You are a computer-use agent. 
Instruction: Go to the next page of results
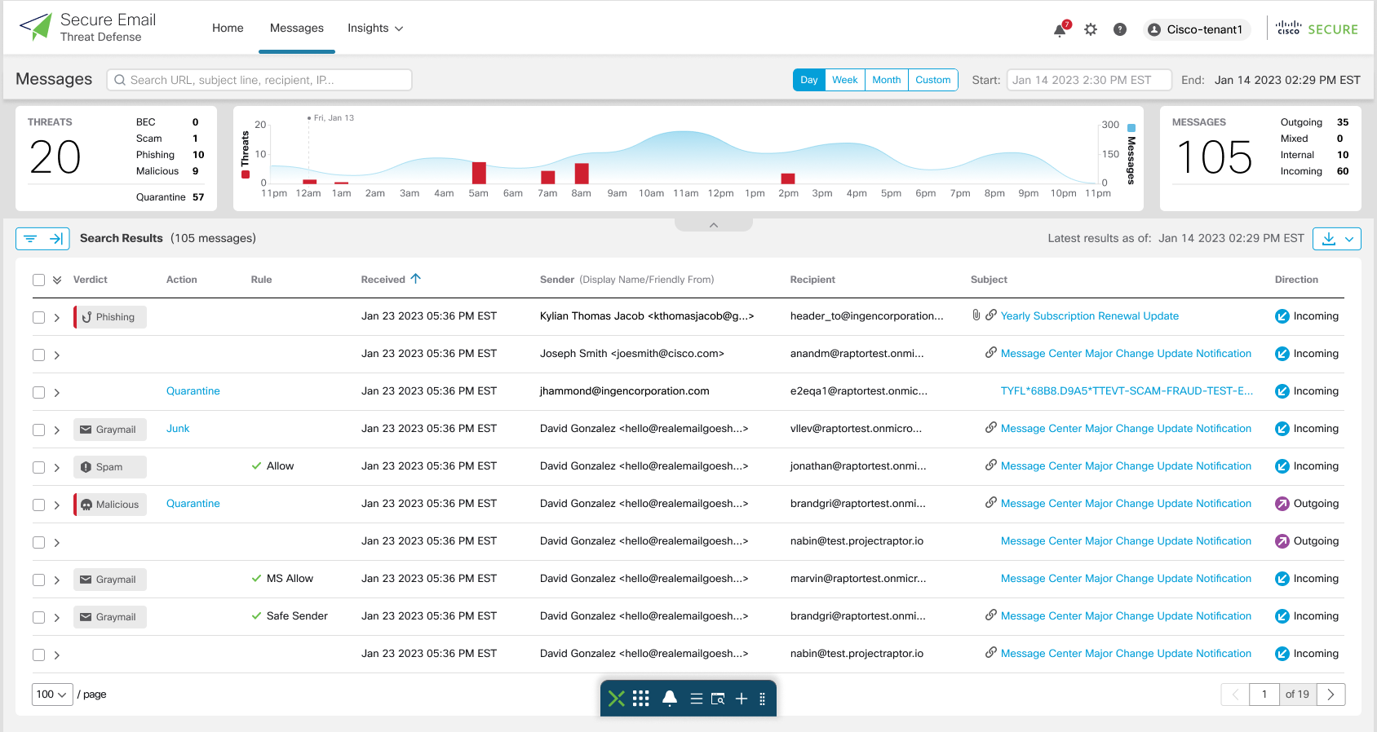(x=1331, y=695)
